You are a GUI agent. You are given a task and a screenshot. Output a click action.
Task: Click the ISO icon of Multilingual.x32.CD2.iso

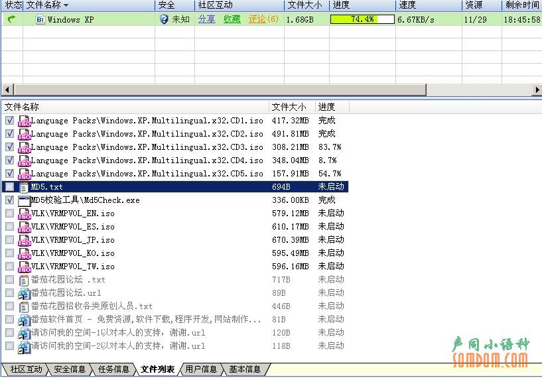(24, 134)
